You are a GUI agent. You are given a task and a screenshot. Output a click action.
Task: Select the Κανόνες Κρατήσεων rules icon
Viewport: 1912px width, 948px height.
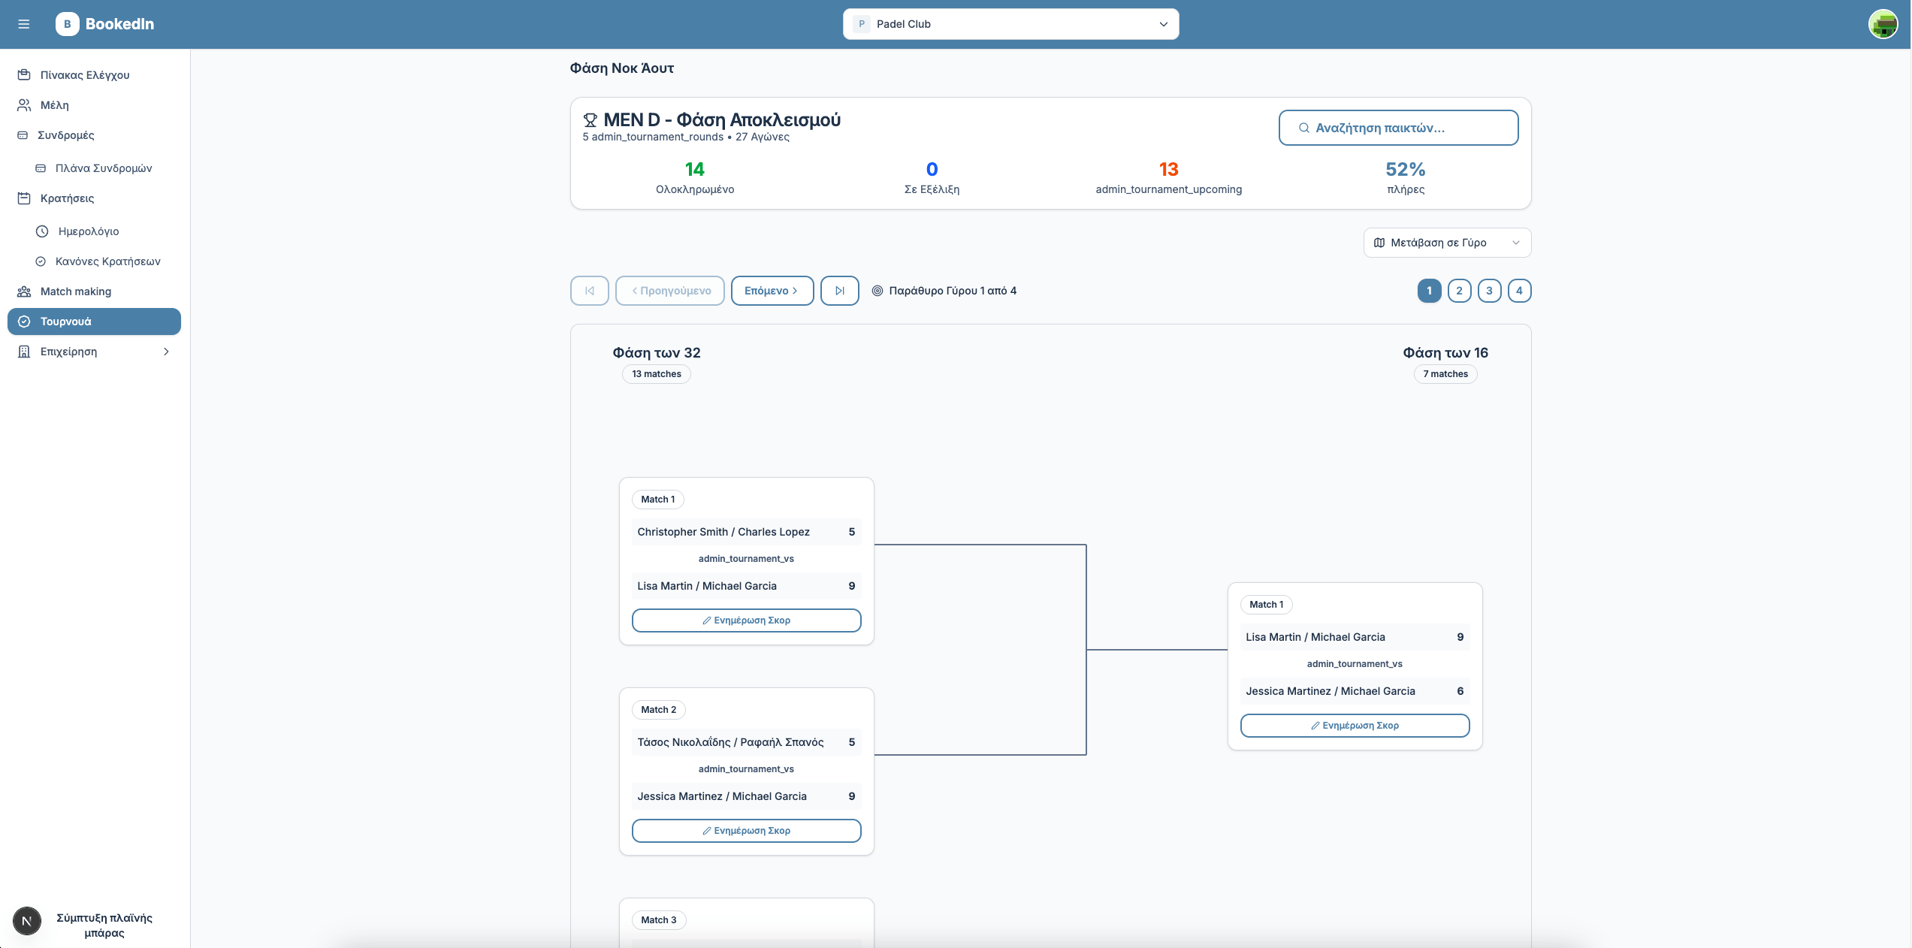point(42,261)
